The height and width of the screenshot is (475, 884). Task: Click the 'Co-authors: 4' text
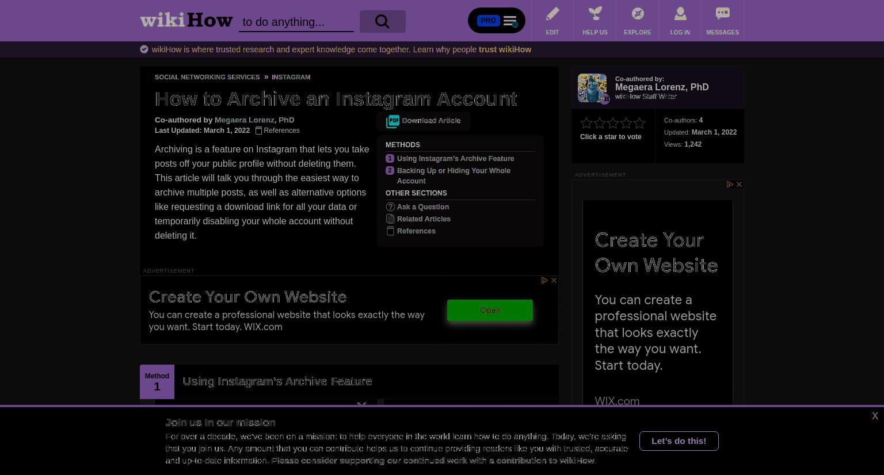coord(683,120)
